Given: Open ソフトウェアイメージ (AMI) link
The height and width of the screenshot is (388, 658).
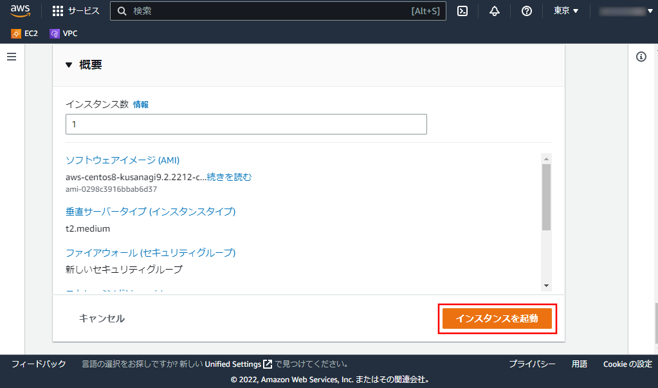Looking at the screenshot, I should click(x=123, y=160).
